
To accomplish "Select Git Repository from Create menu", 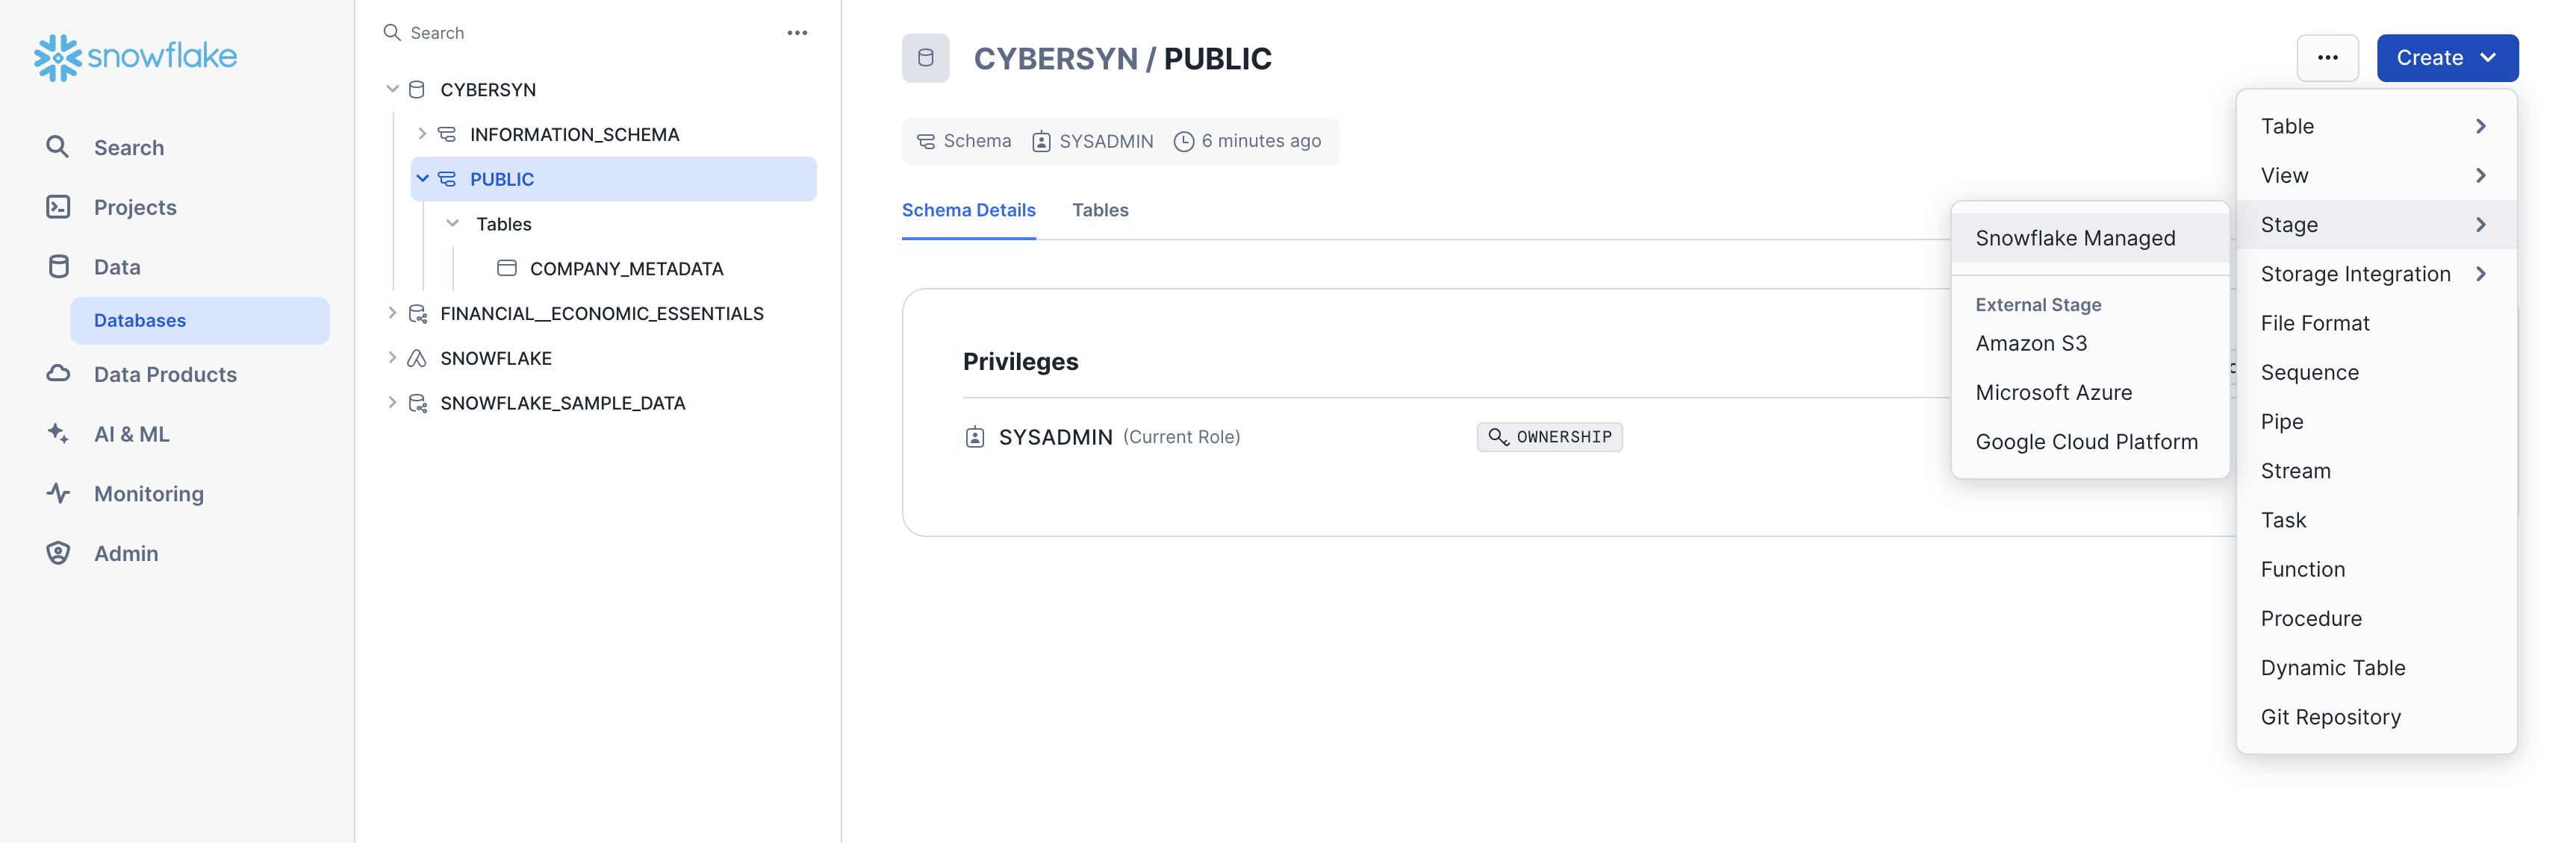I will click(2330, 717).
